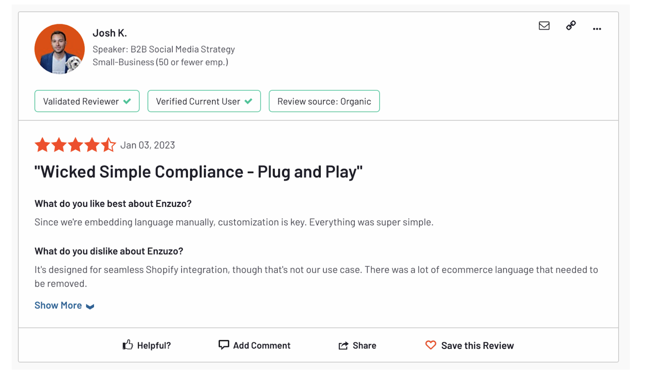Click the comment bubble icon
Viewport: 647px width, 379px height.
click(x=224, y=345)
